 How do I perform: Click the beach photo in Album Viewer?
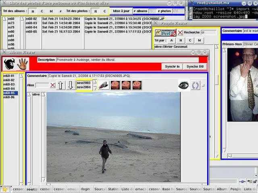click(113, 137)
